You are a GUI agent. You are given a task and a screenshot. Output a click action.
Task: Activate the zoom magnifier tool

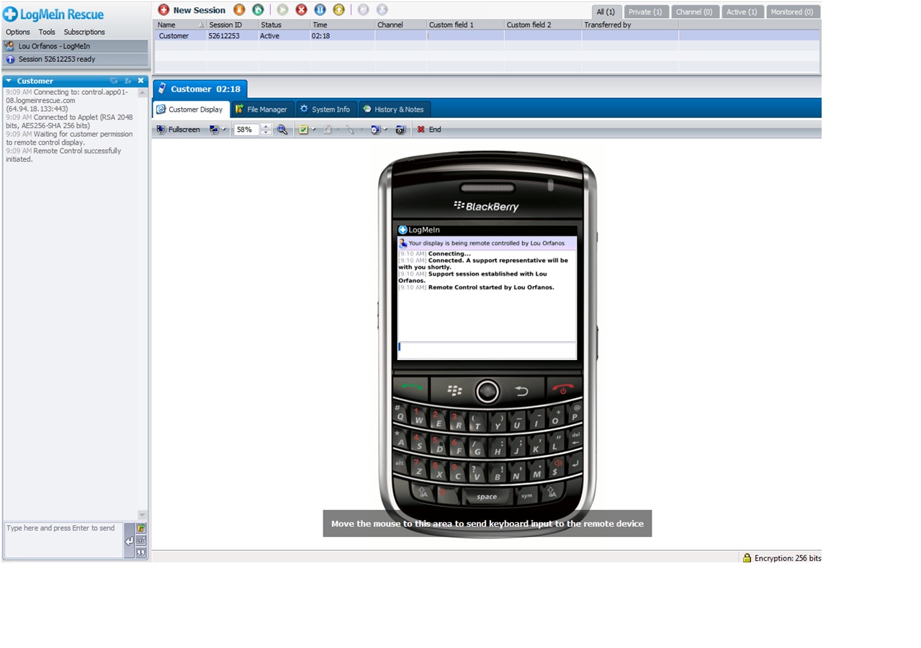pyautogui.click(x=282, y=130)
